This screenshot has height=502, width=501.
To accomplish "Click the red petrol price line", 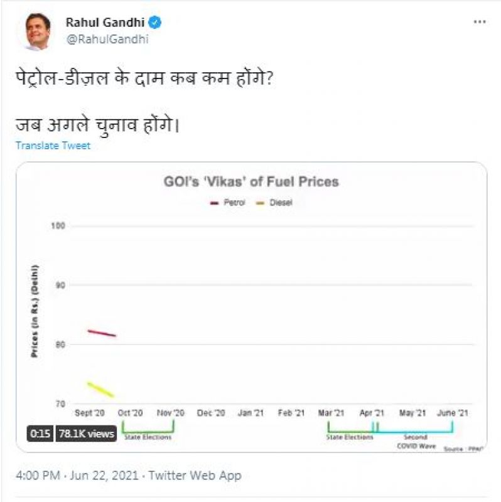I will pos(102,333).
